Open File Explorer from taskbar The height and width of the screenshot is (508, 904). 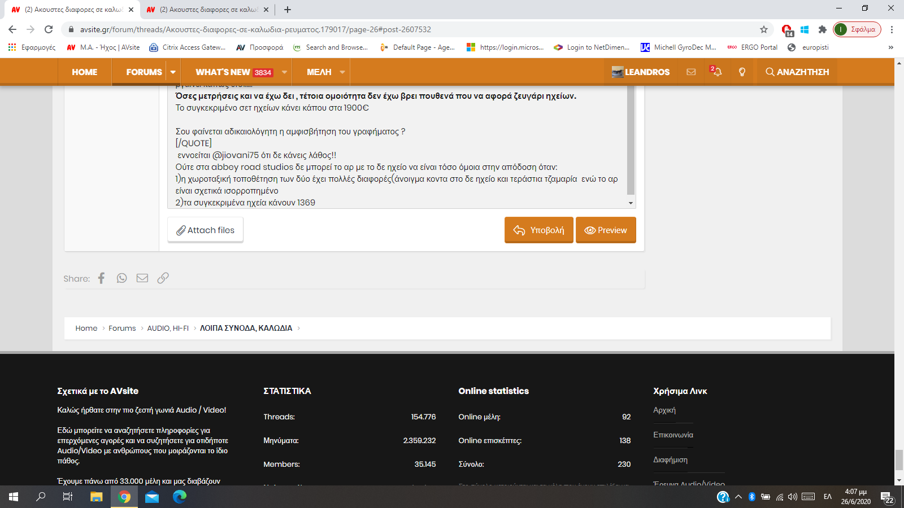point(97,497)
